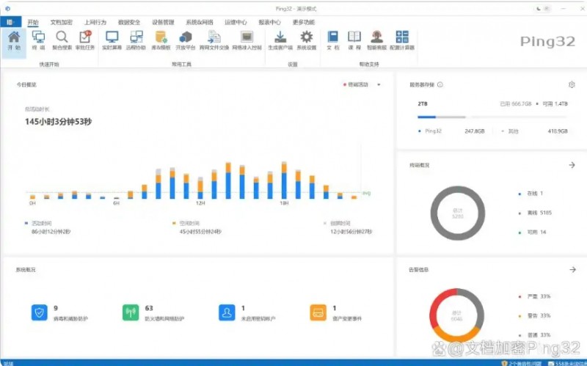587x366 pixels.
Task: Click the 终端 (Terminal) ribbon icon
Action: [37, 40]
